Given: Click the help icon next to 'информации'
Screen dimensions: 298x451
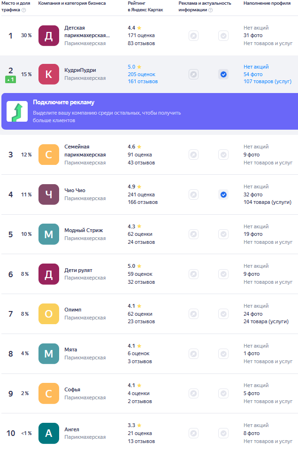Looking at the screenshot, I should tap(210, 10).
